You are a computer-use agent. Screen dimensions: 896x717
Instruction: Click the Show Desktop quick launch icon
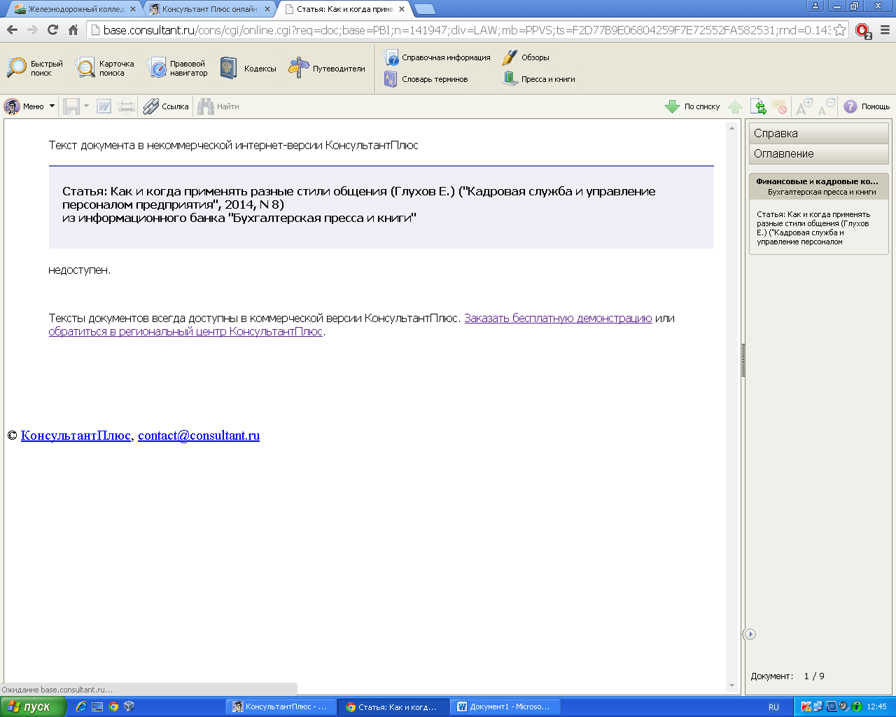pos(97,706)
